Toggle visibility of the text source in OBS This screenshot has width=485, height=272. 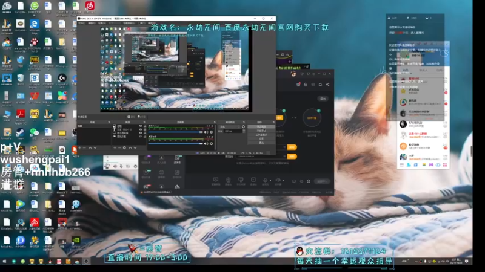coord(141,129)
